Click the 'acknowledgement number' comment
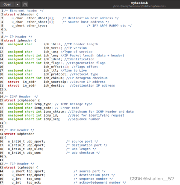Screen dimensions: 180x185 [x=100, y=182]
